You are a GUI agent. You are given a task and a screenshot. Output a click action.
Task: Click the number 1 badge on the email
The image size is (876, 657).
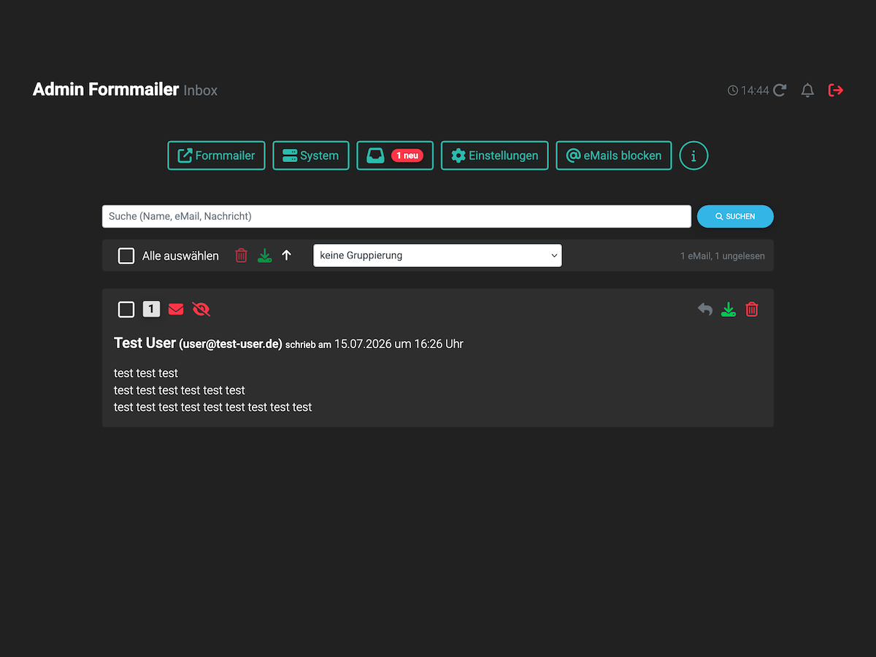pos(151,310)
